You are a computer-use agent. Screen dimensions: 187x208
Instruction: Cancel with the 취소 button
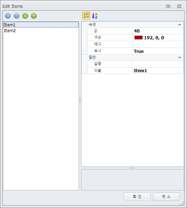click(x=166, y=197)
